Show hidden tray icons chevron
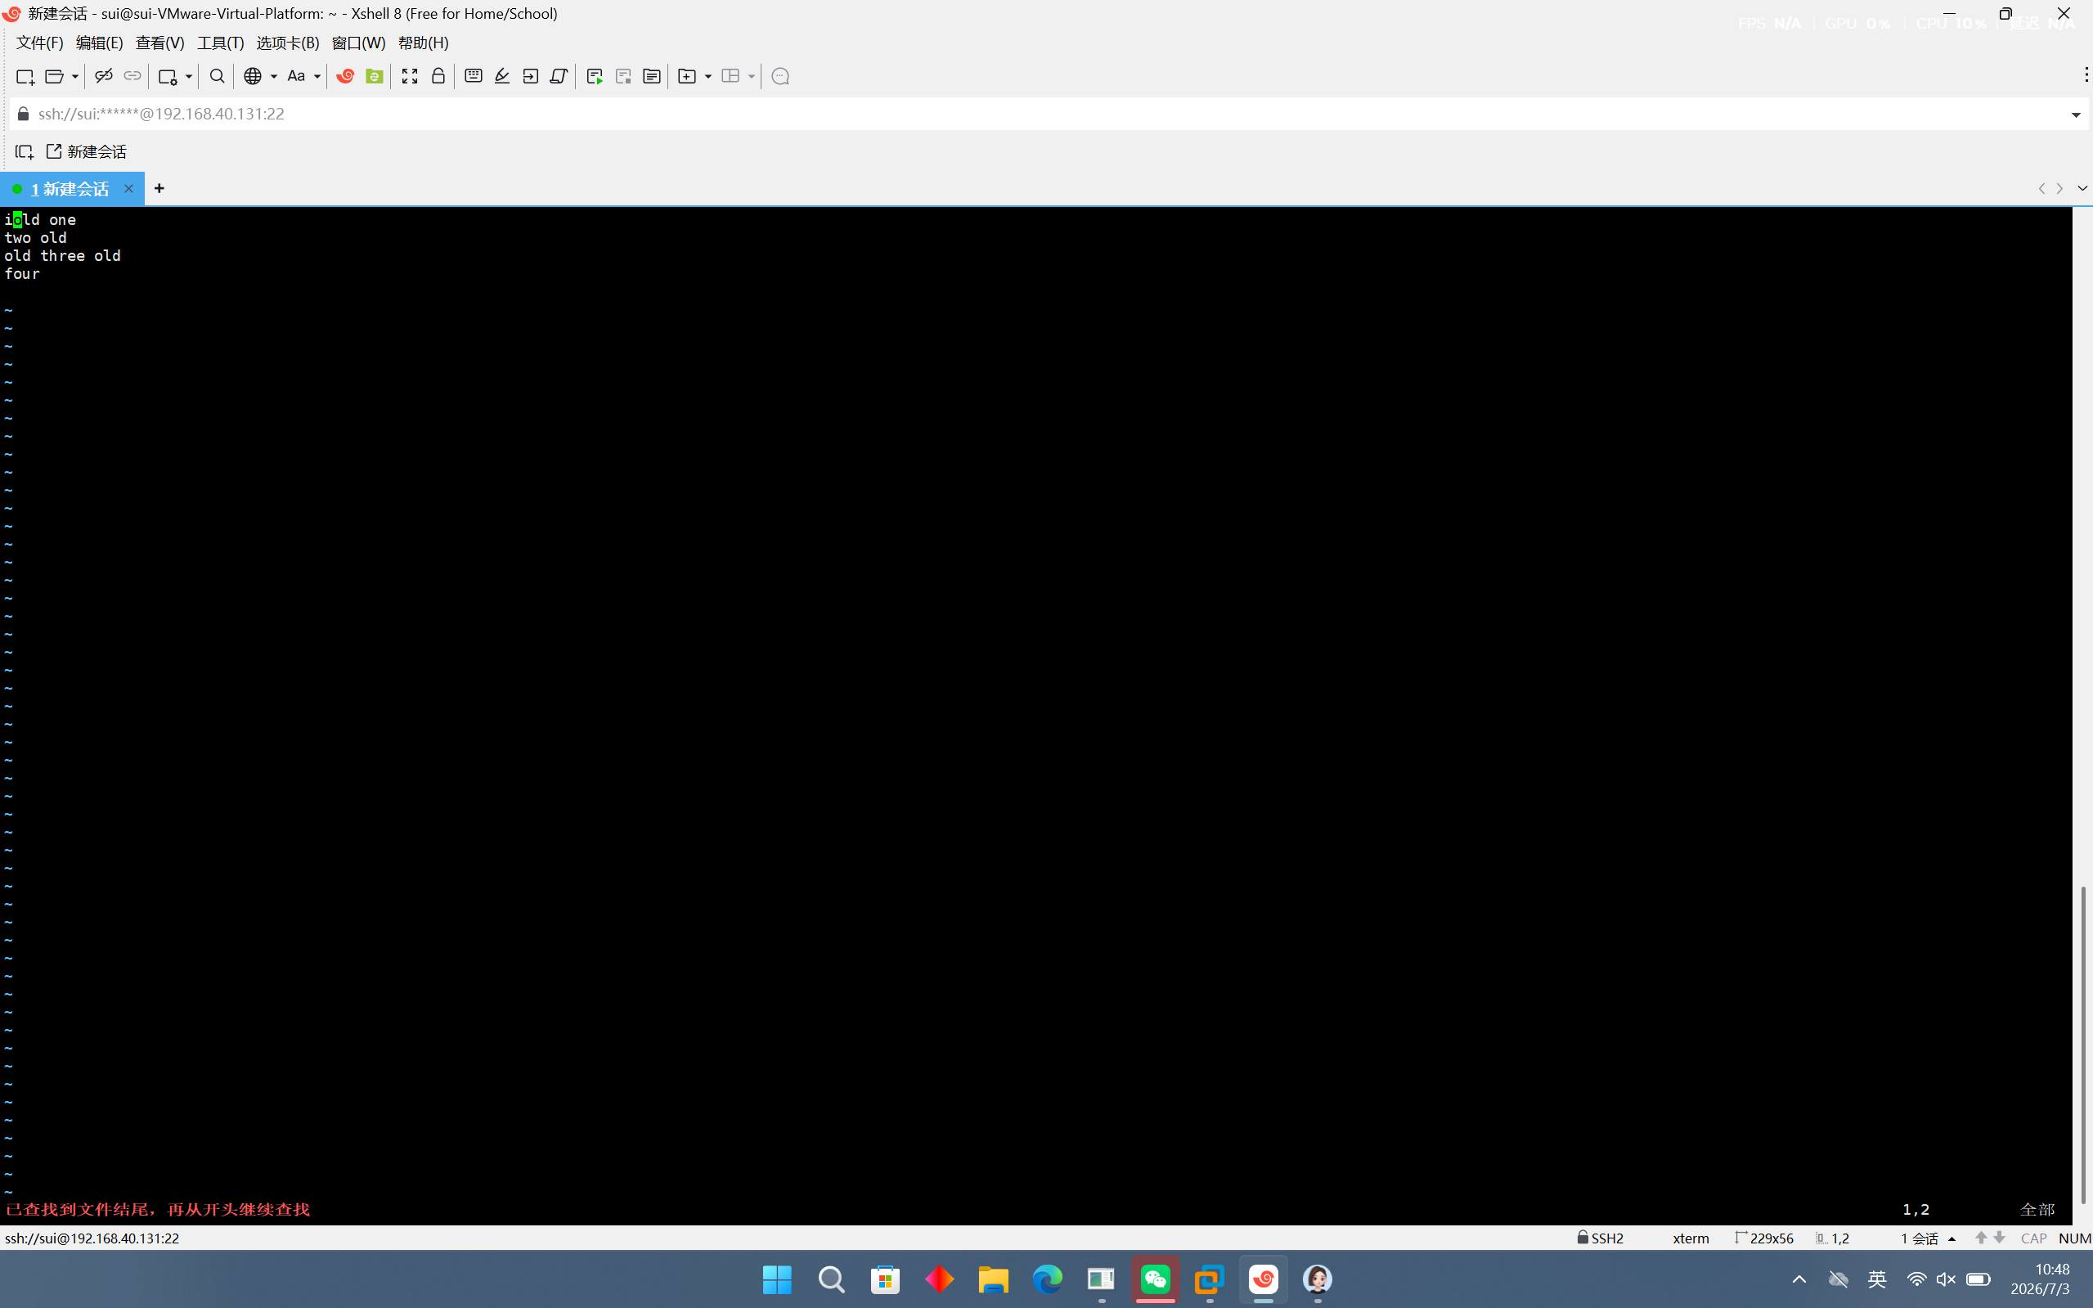This screenshot has width=2093, height=1308. [x=1799, y=1279]
